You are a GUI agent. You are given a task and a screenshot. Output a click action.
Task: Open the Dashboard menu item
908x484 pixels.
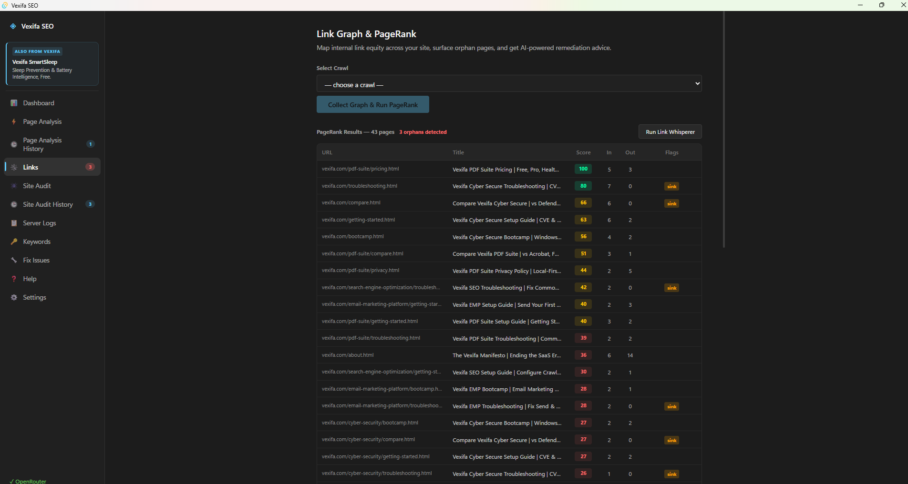[52, 103]
